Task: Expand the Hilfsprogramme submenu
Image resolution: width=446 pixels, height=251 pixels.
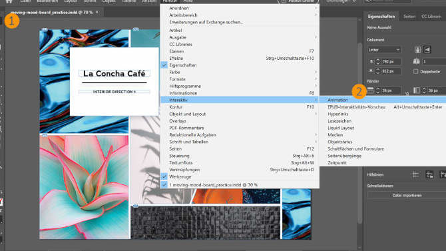Action: 240,87
